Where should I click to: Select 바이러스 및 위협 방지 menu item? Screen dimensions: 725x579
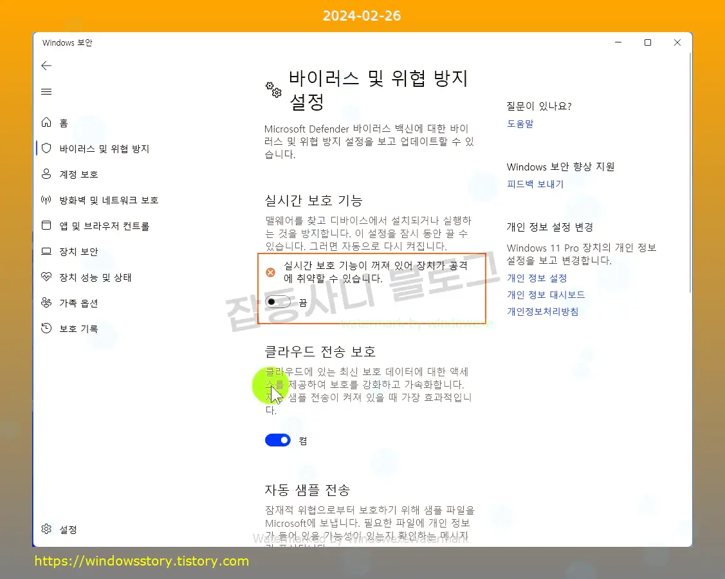coord(104,149)
